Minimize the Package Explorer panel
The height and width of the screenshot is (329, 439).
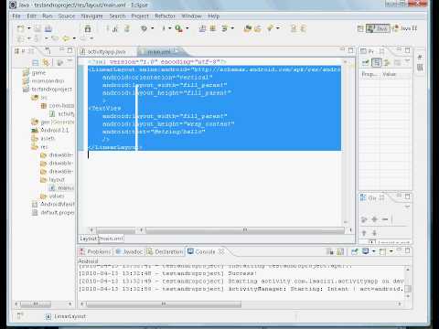62,49
